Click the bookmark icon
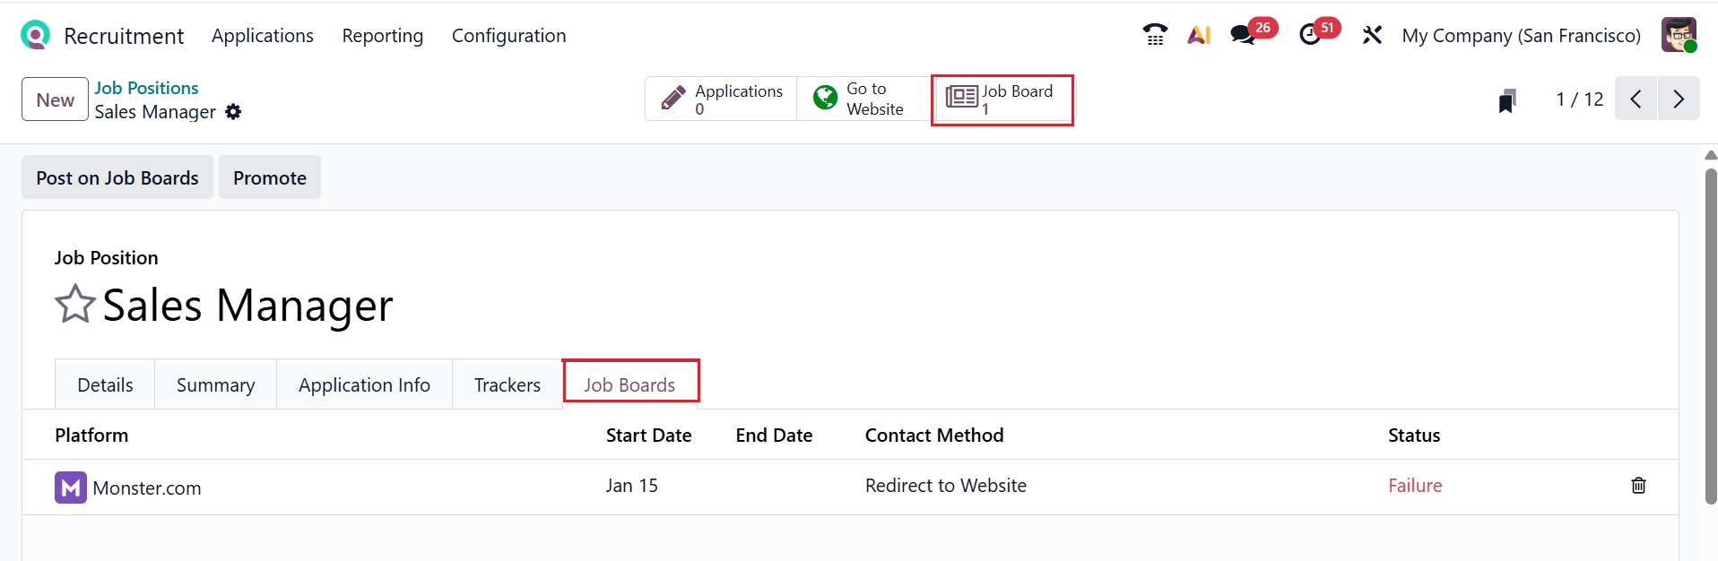Screen dimensions: 1718x561 [1507, 100]
